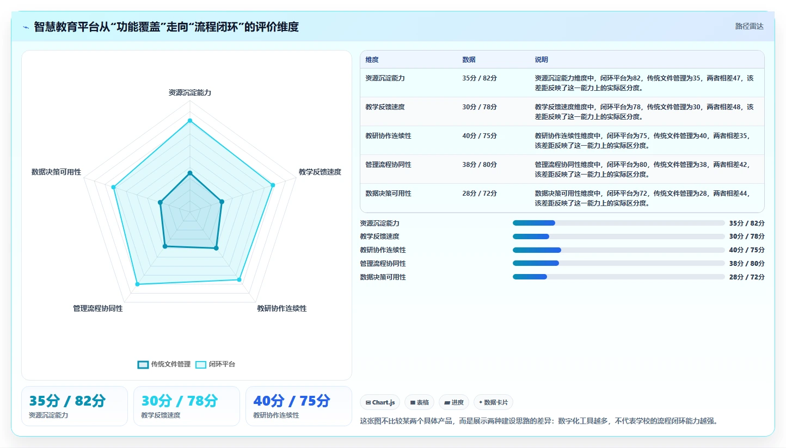This screenshot has width=786, height=448.
Task: Click the 传统文件管理 data point on 教研协作连续性 axis
Action: point(216,248)
